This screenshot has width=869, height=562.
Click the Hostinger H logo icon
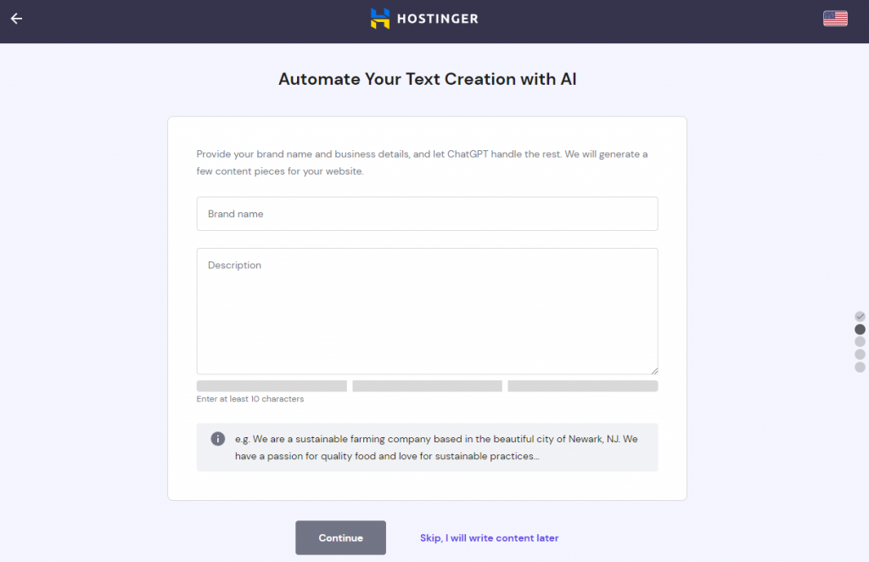pos(378,18)
